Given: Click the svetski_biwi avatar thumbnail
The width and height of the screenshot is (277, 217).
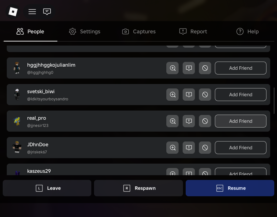Looking at the screenshot, I should [17, 95].
